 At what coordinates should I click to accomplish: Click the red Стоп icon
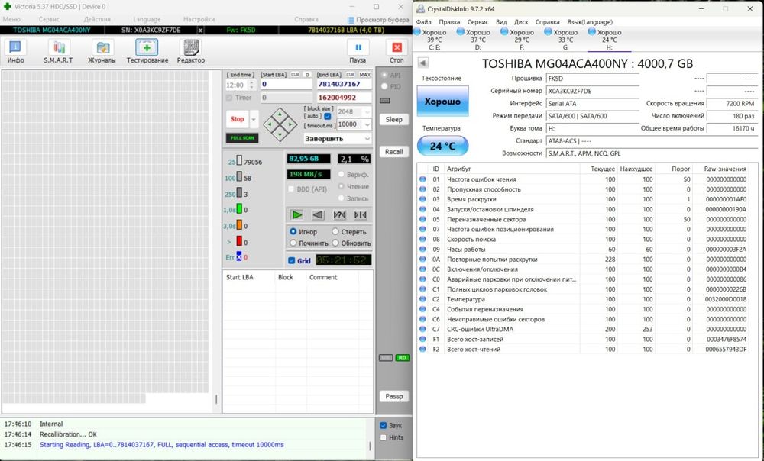397,51
